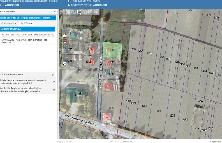222x143 pixels.
Task: Select the highlighted zoom-out tool
Action: point(79,12)
